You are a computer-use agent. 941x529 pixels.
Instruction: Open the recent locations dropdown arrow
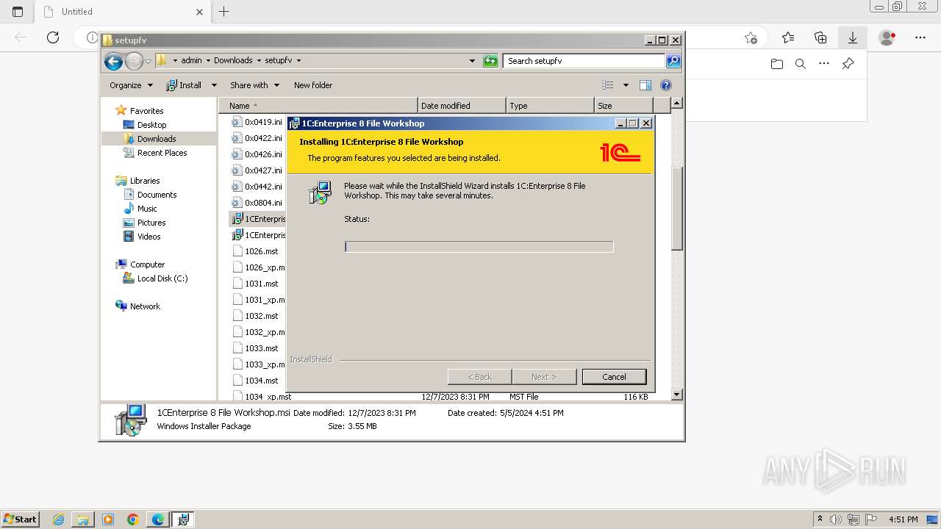pyautogui.click(x=148, y=61)
